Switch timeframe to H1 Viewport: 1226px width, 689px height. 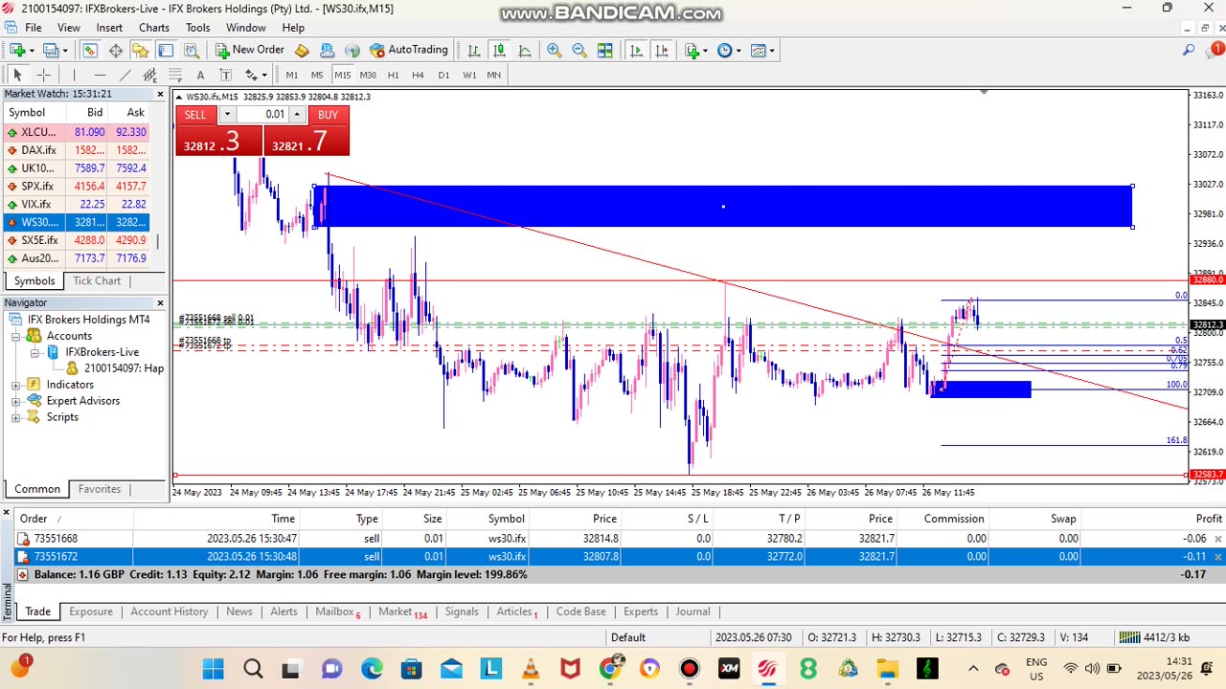click(x=393, y=75)
